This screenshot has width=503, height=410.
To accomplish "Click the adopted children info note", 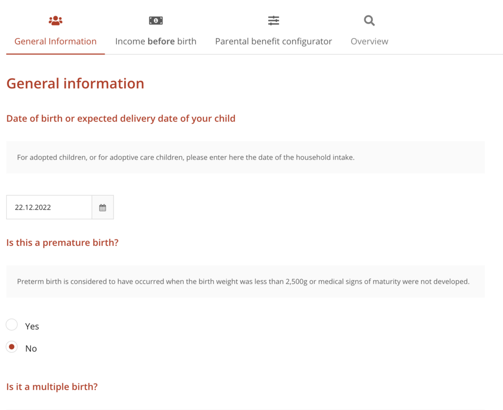I will point(186,157).
